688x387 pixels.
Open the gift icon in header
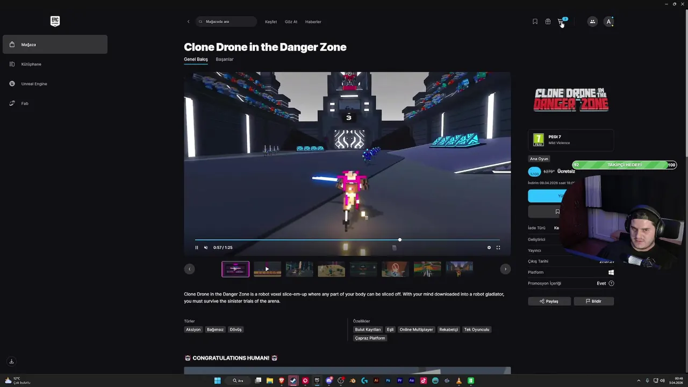click(548, 21)
